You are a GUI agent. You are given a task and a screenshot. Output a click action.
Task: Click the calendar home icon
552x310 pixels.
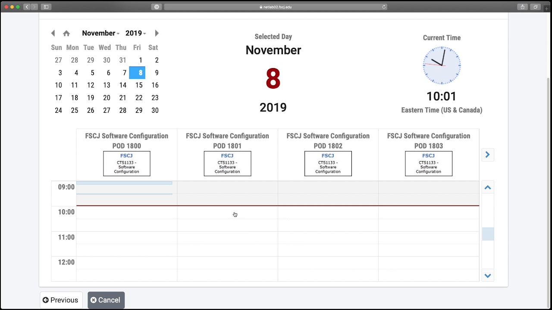(x=66, y=33)
